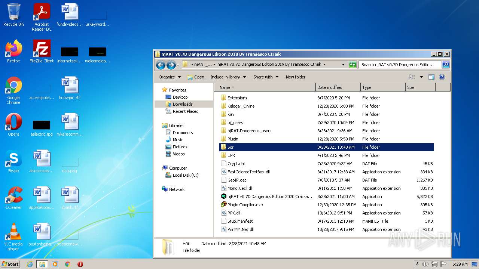Open the Videos library

click(x=179, y=154)
